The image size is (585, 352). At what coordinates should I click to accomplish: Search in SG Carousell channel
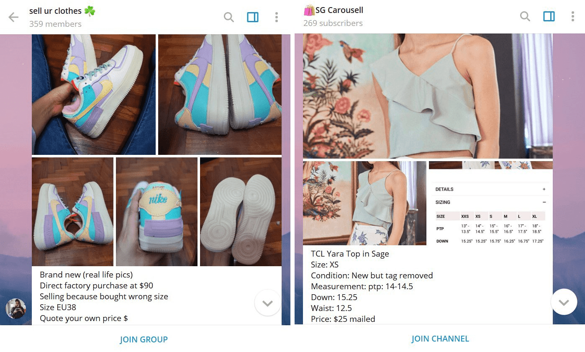click(x=525, y=16)
